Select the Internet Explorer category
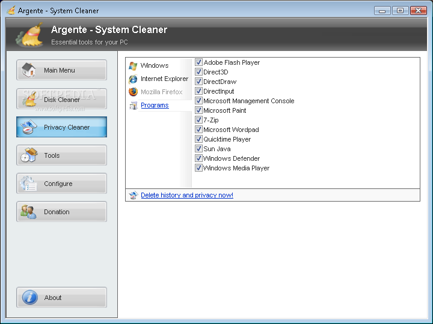 coord(164,79)
